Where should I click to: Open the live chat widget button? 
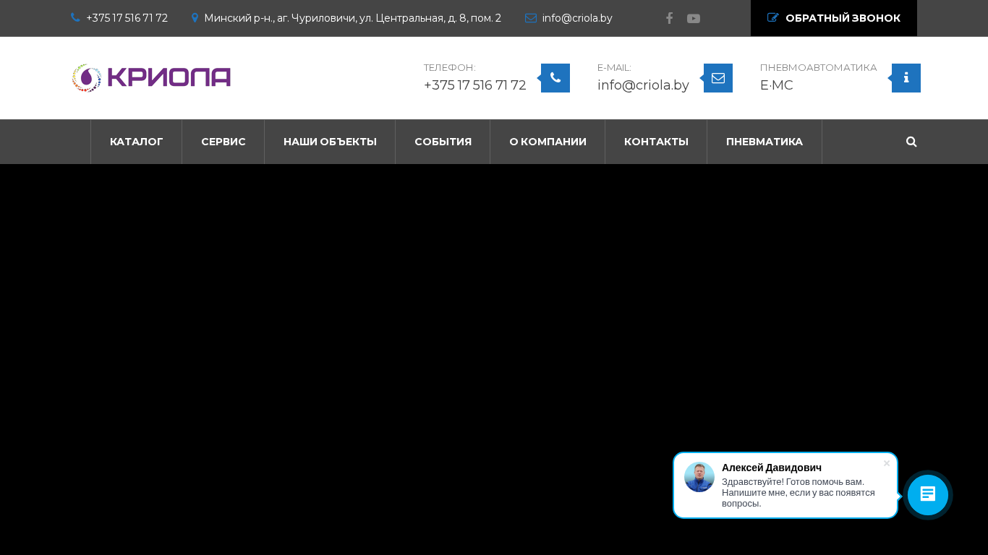[928, 495]
